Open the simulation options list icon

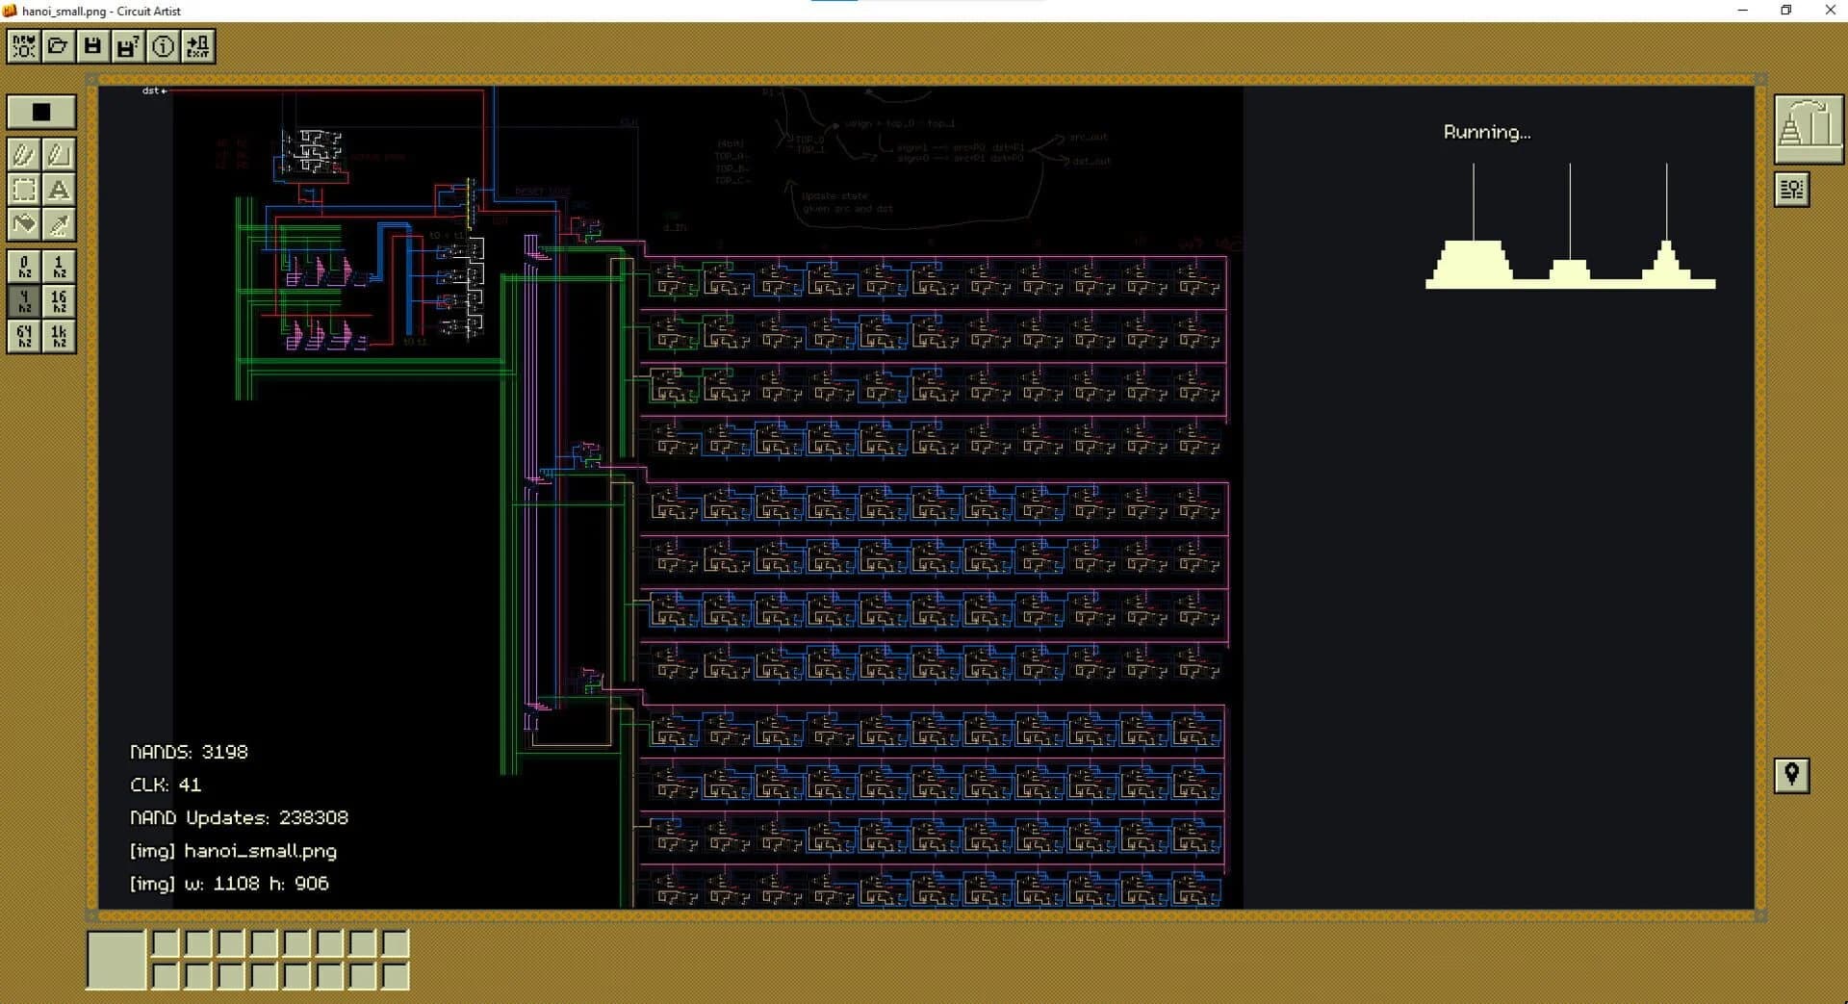1791,189
